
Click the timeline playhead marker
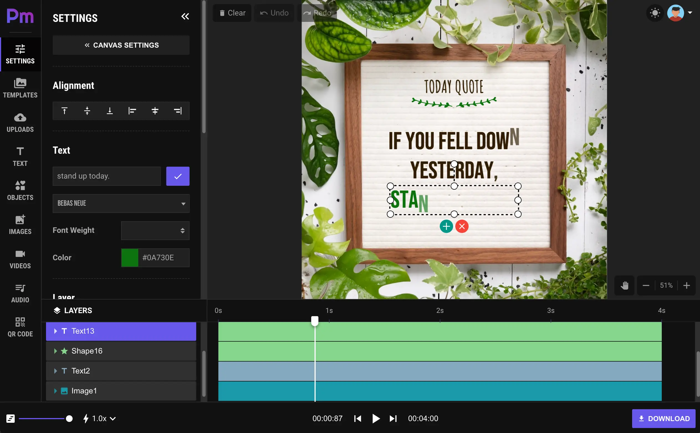point(315,321)
